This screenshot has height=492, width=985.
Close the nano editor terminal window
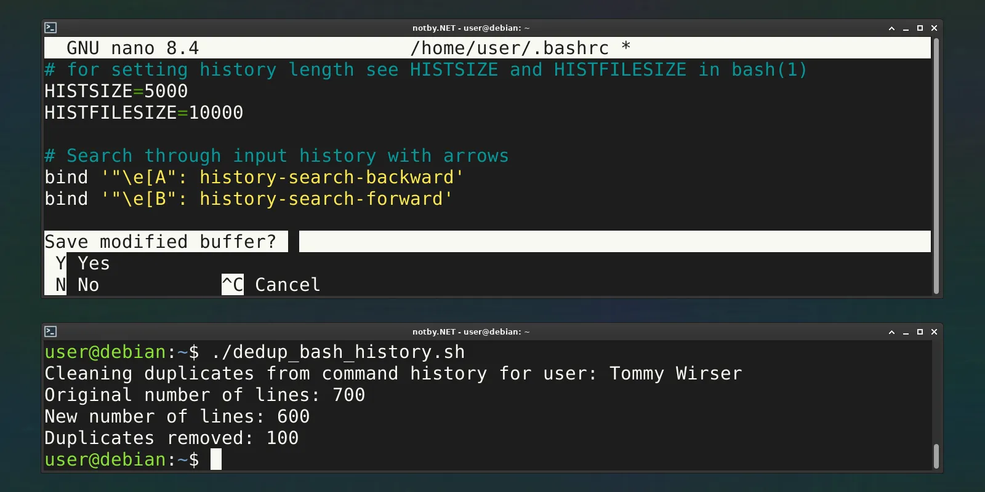point(934,28)
